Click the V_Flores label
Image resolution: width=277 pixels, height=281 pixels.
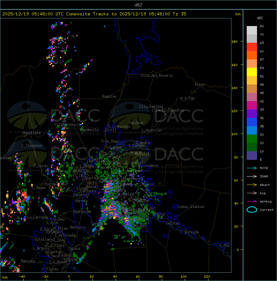[50, 269]
